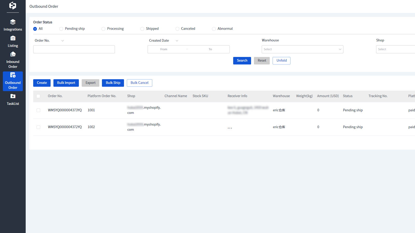Open the Inbound Order sidebar icon
415x233 pixels.
click(13, 54)
